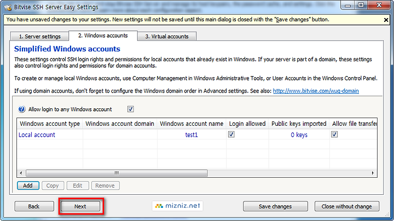Click Close without change button
The height and width of the screenshot is (221, 394).
pos(347,206)
